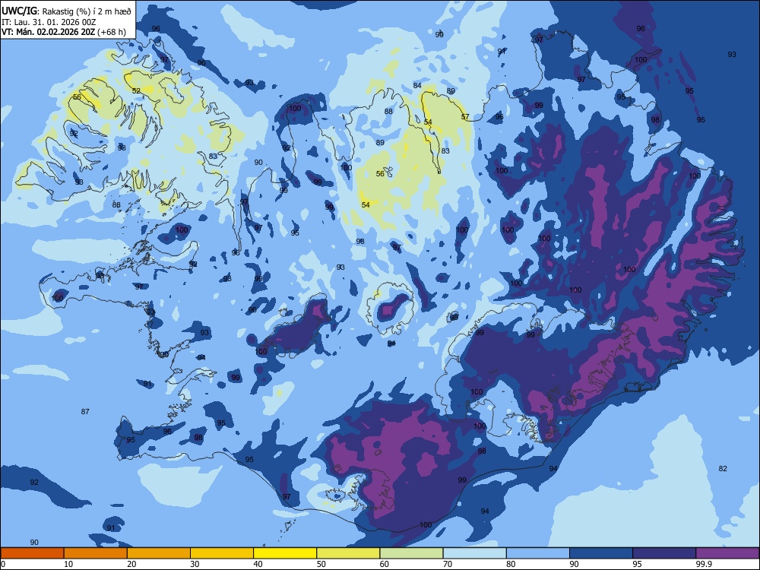Click the '70' legend tick label
The width and height of the screenshot is (760, 570).
tap(448, 564)
